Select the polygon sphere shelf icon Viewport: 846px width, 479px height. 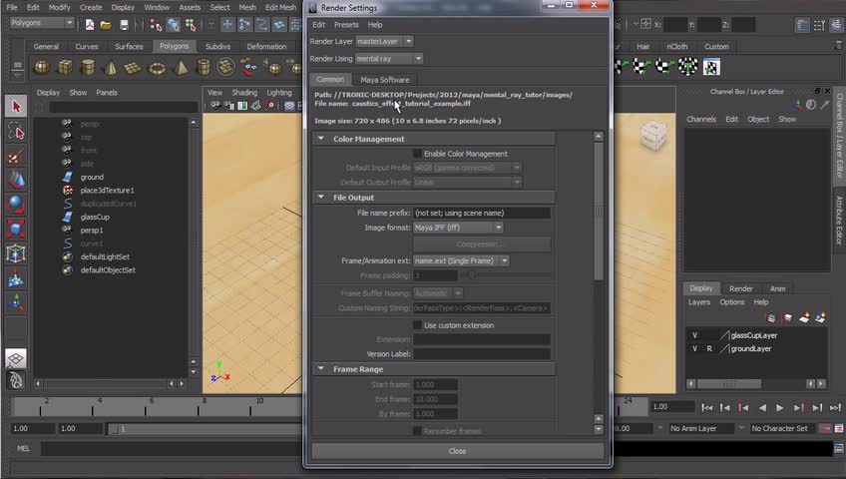tap(42, 67)
